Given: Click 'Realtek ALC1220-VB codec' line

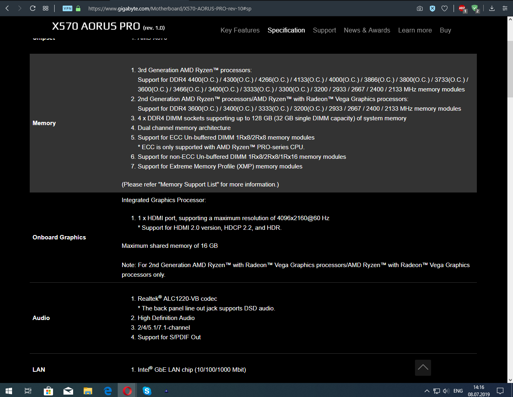Looking at the screenshot, I should 177,299.
